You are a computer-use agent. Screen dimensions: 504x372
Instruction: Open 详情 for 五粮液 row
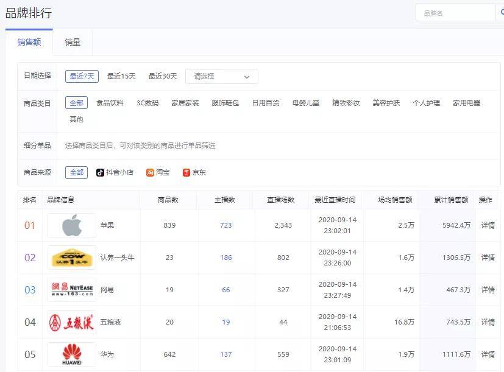[x=488, y=322]
